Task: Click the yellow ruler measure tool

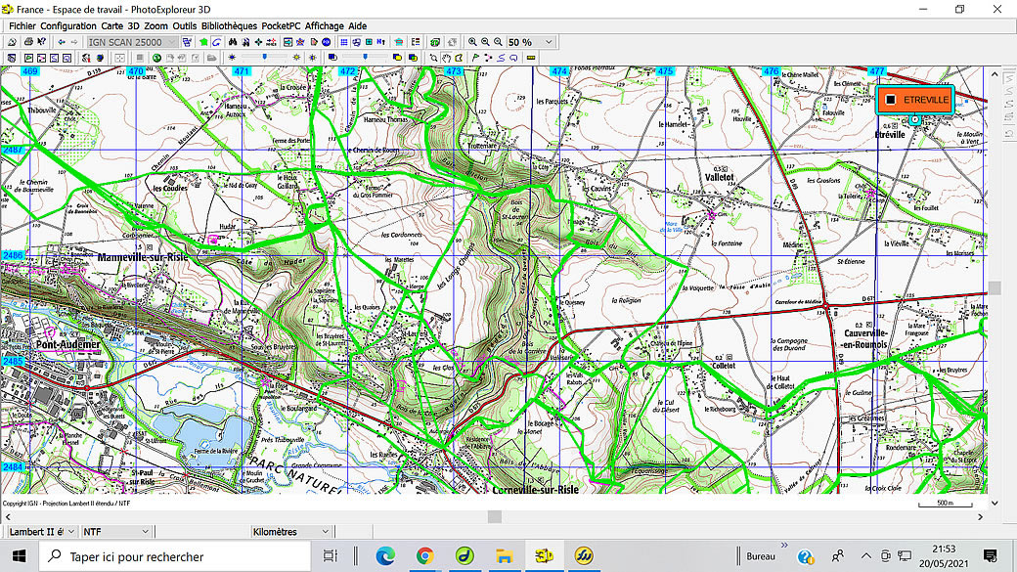Action: point(531,58)
